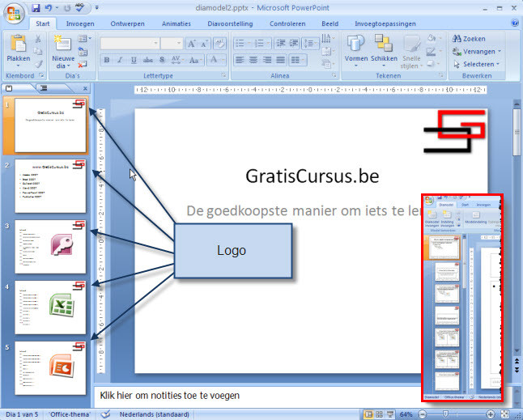Select slide 3 thumbnail with Access icon
Screen dimensions: 523x420
click(x=50, y=247)
